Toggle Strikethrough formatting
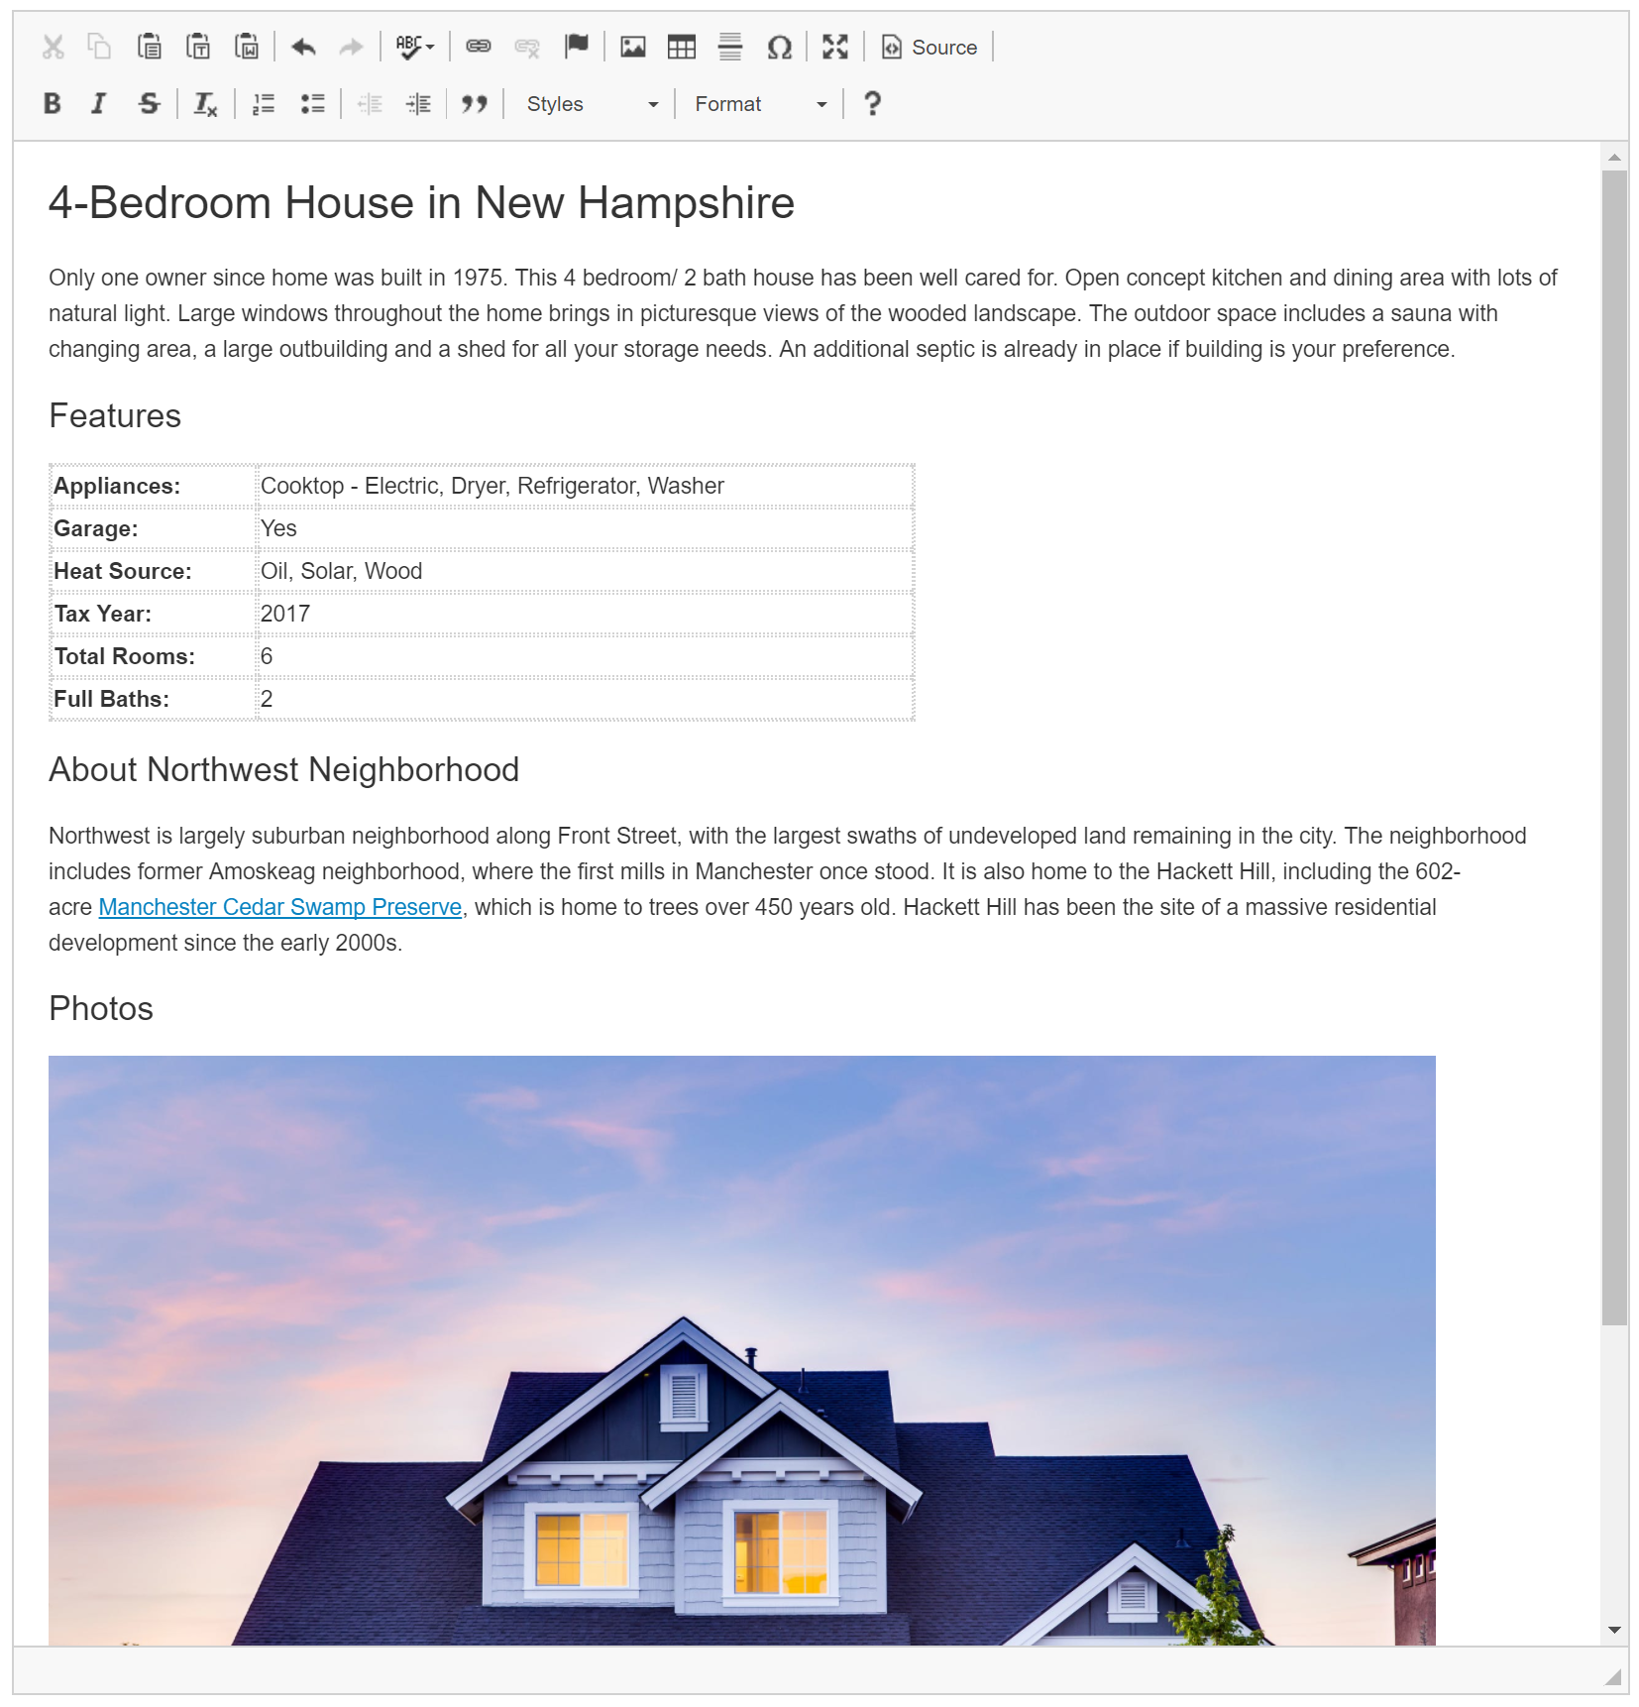The height and width of the screenshot is (1707, 1639). click(149, 103)
